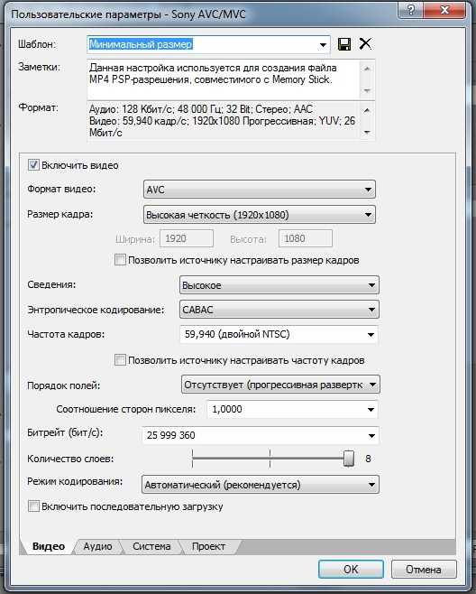Toggle the Включить видео checkbox
Viewport: 476px width, 594px height.
pyautogui.click(x=33, y=165)
